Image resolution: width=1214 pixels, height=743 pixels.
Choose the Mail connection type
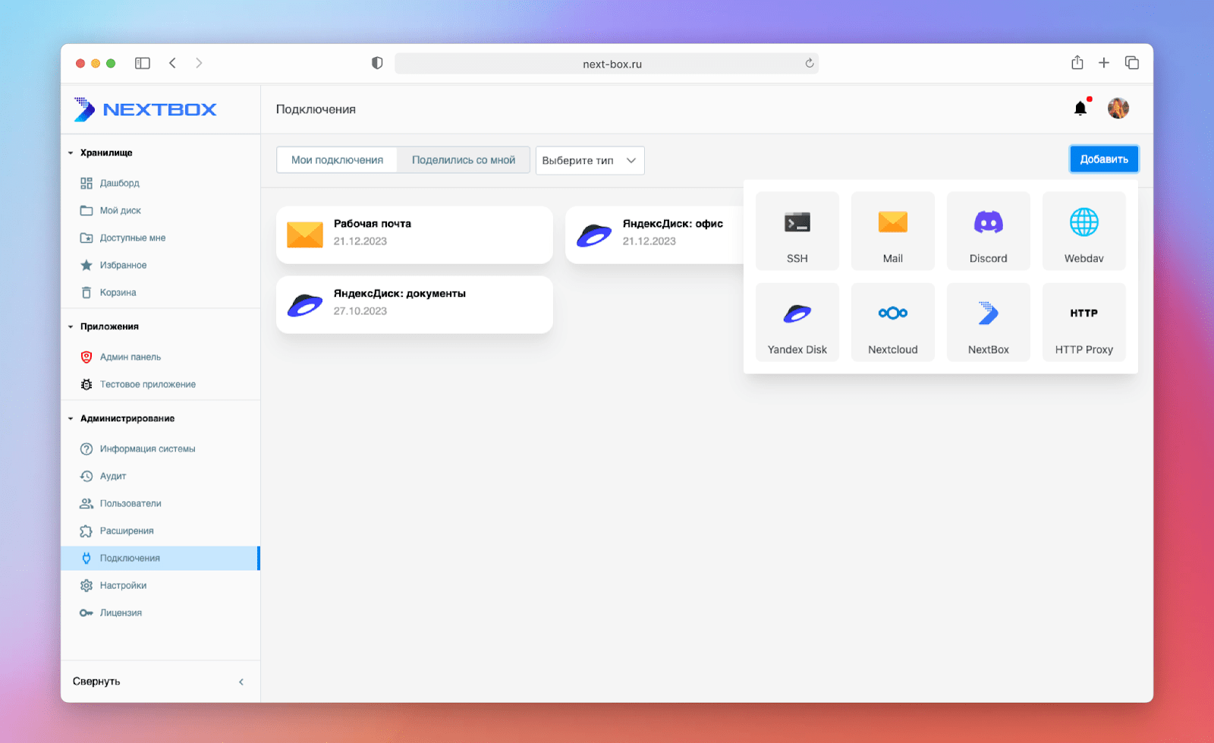coord(892,231)
